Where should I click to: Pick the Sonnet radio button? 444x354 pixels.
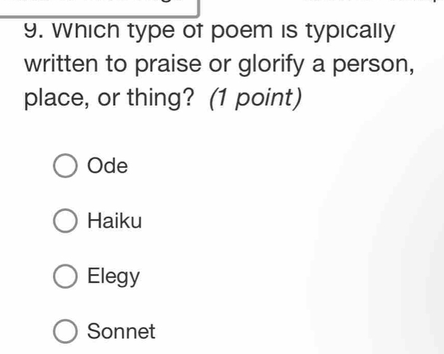66,332
